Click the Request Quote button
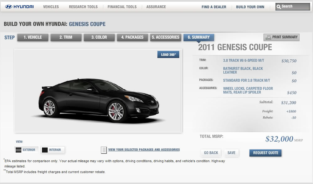The width and height of the screenshot is (313, 184). [265, 153]
